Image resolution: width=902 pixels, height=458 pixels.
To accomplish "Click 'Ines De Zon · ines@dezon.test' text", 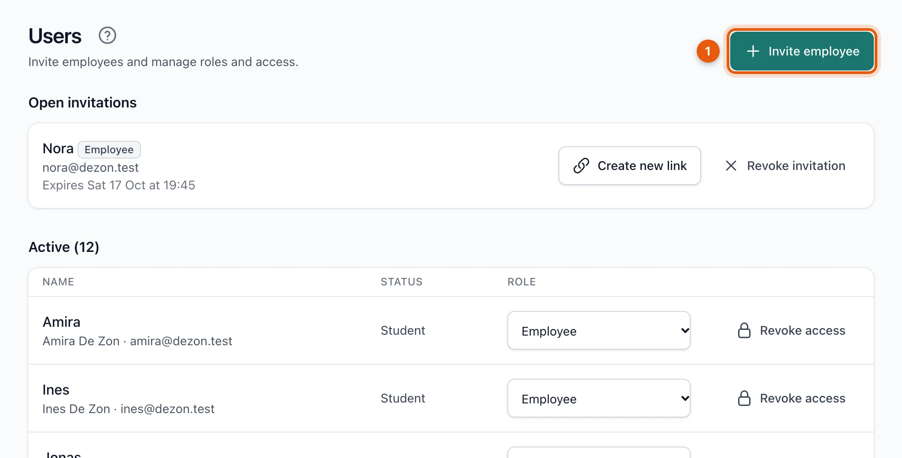I will point(129,409).
